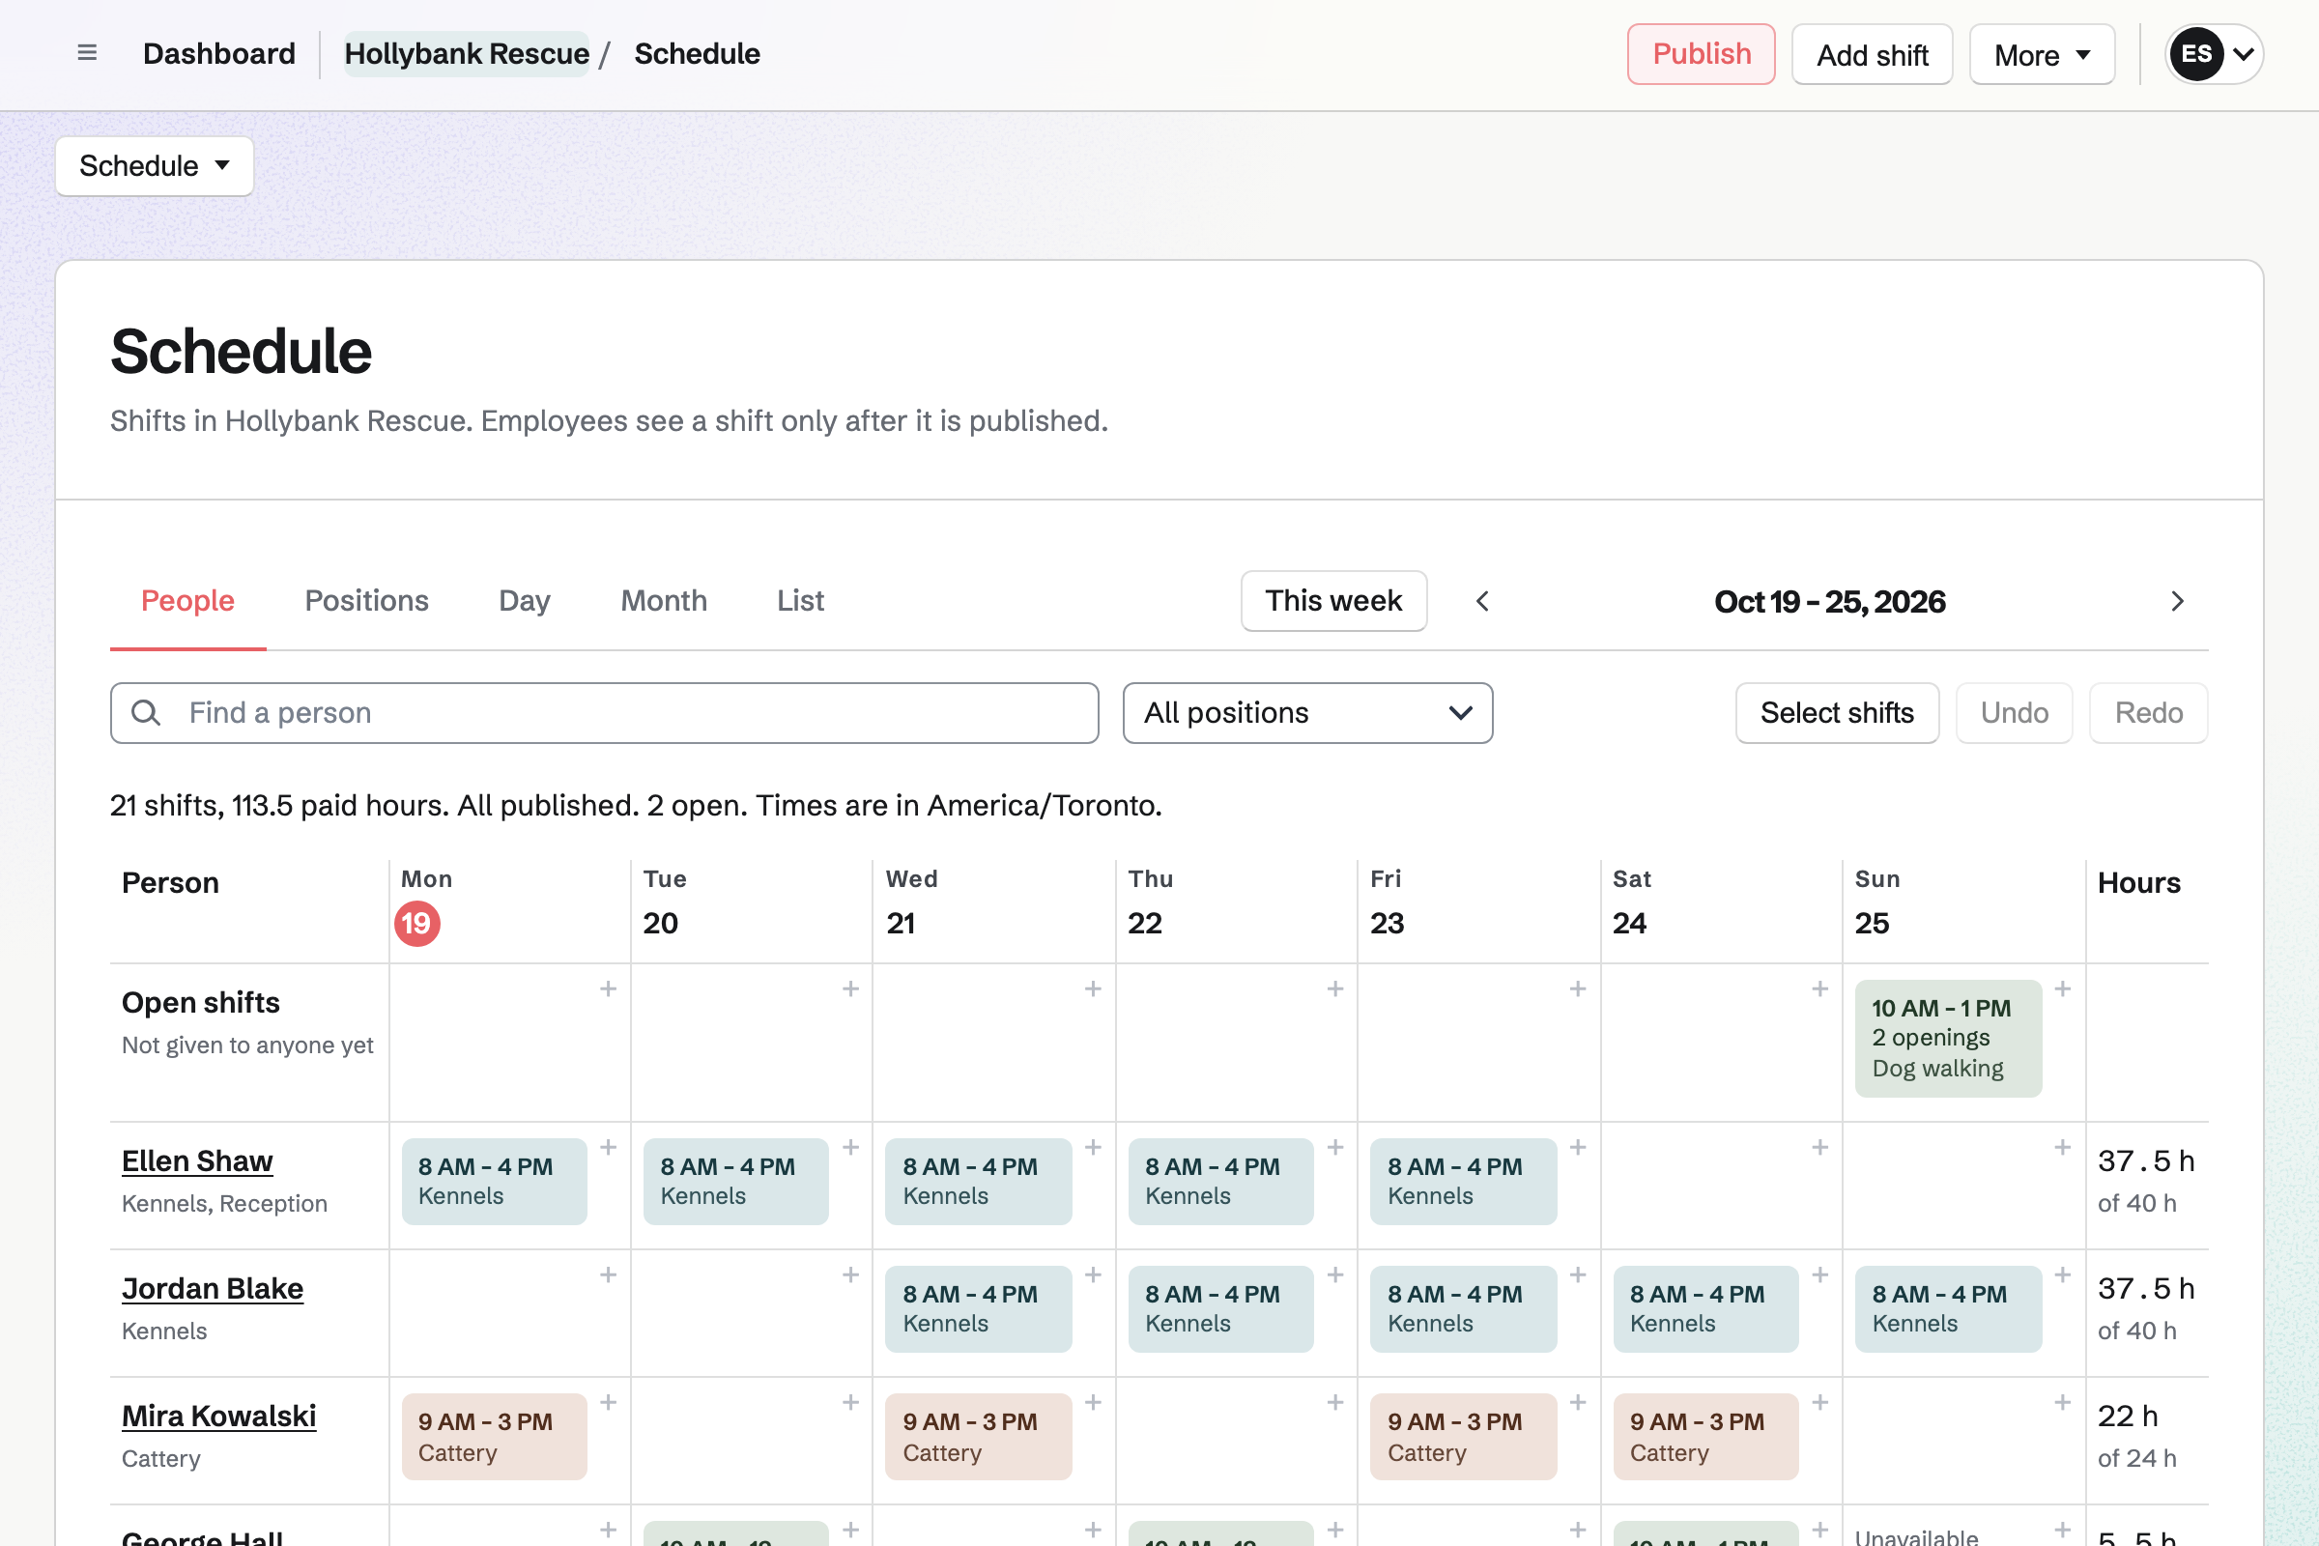Expand the Schedule dropdown button

click(x=155, y=165)
